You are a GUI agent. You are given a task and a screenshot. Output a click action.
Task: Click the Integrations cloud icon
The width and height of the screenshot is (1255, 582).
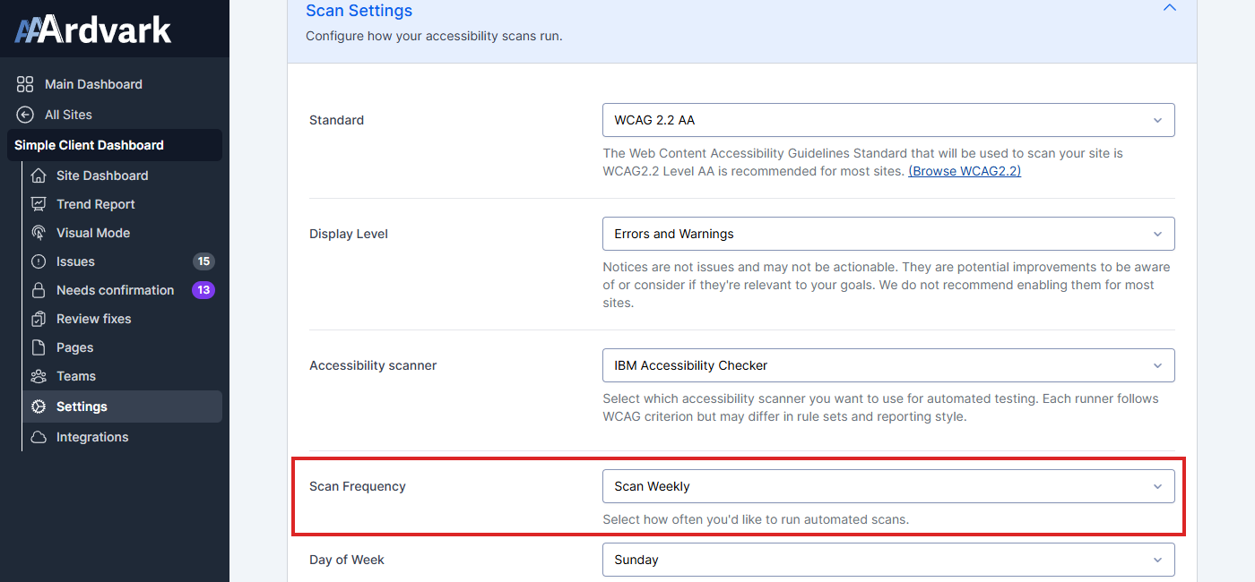click(39, 437)
